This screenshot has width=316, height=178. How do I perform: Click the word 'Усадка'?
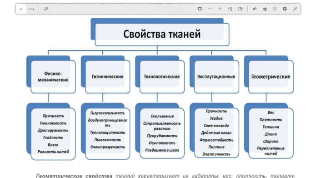pos(216,118)
